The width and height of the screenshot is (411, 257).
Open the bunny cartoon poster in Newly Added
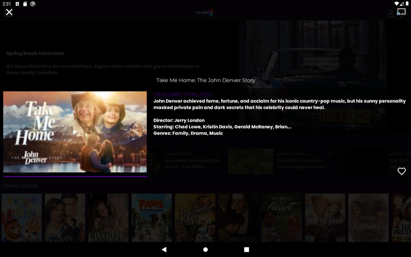coord(22,217)
